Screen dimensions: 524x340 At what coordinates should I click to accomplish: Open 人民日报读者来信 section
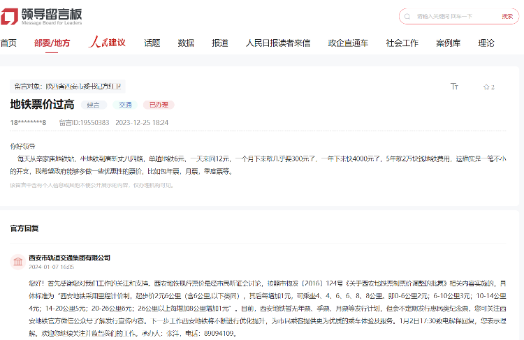[278, 43]
